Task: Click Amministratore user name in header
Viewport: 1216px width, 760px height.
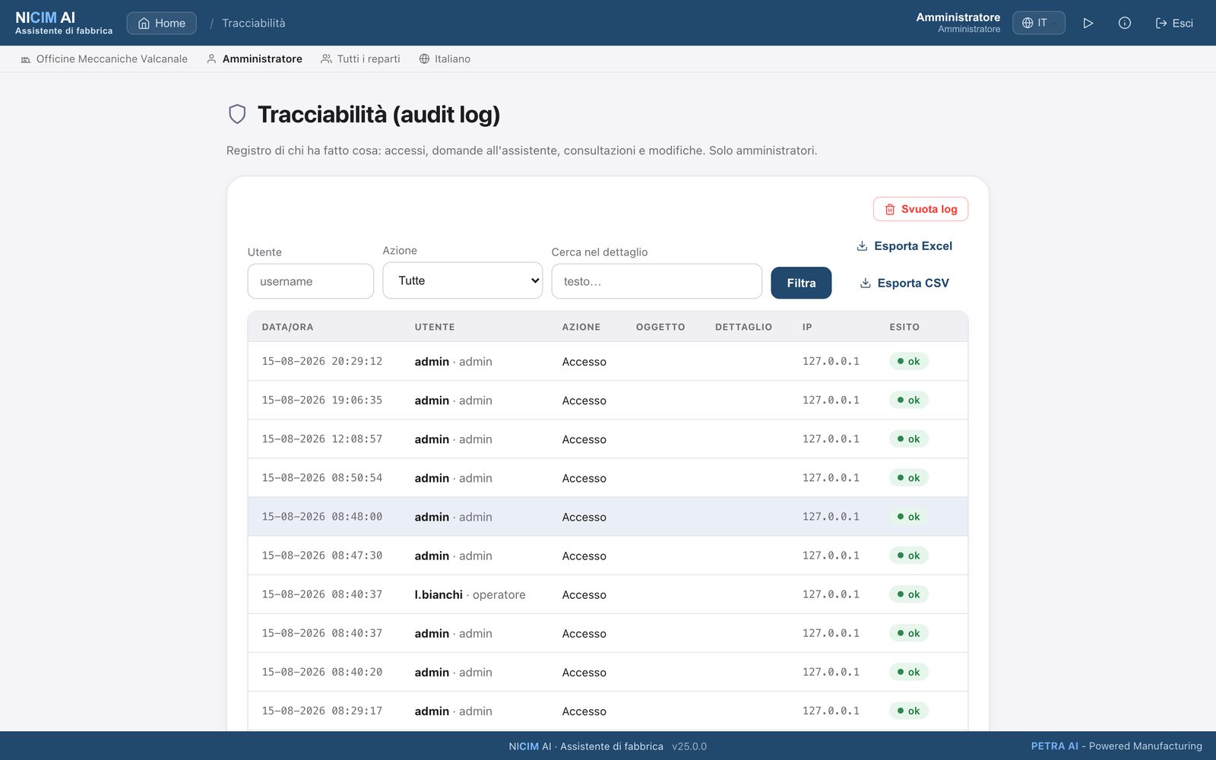Action: coord(958,17)
